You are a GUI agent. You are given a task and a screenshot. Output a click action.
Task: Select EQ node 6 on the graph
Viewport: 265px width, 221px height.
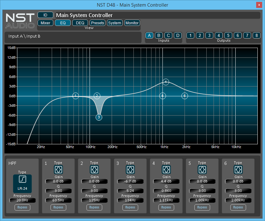pyautogui.click(x=185, y=96)
